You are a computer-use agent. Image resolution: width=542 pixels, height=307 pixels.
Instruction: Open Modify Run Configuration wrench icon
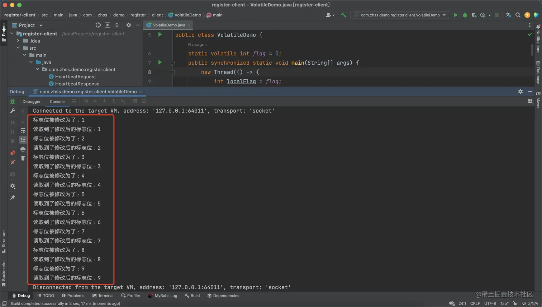(13, 111)
